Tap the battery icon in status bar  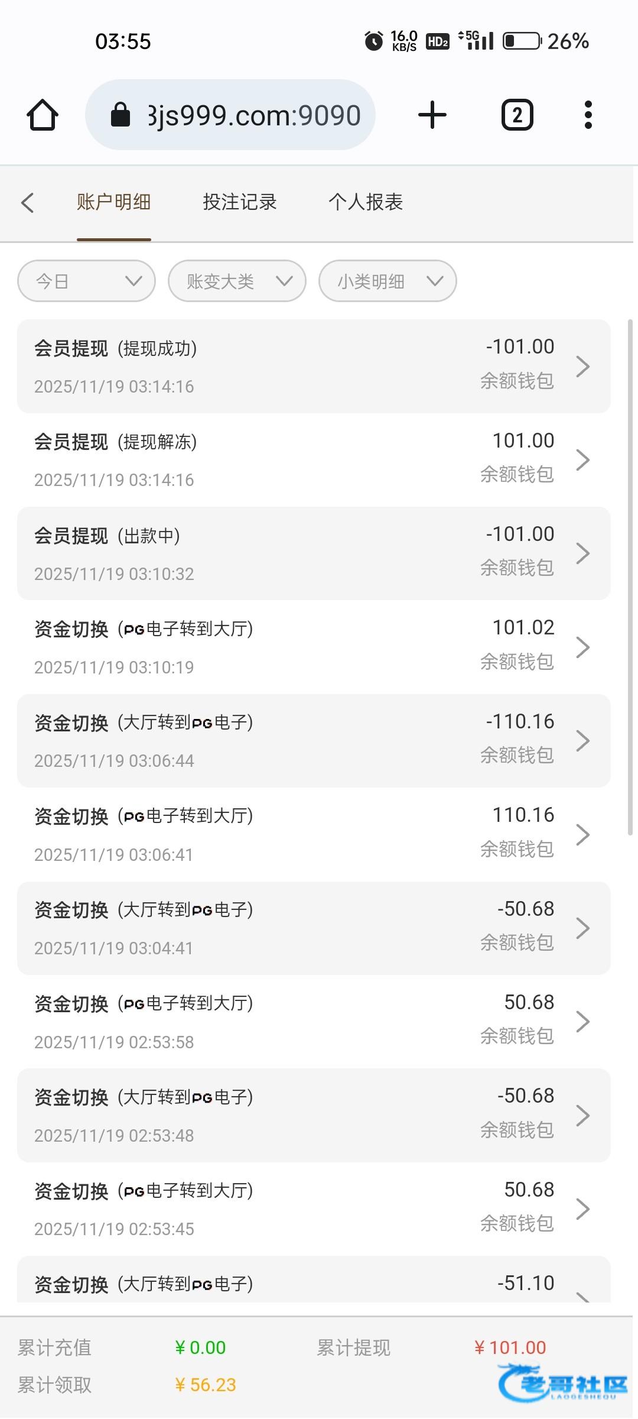522,41
